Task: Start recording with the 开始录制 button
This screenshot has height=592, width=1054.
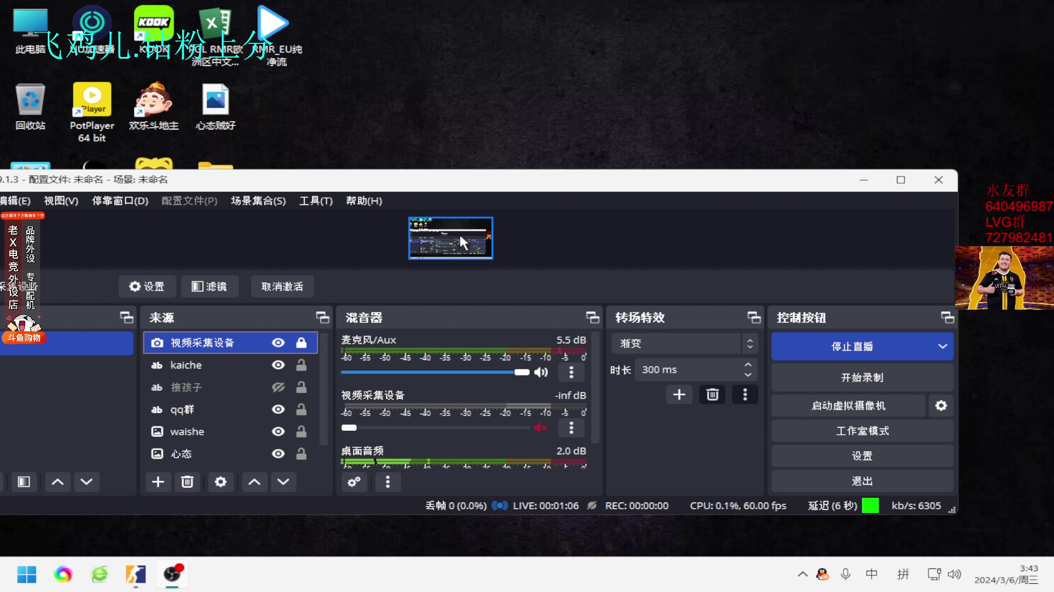Action: pos(862,377)
